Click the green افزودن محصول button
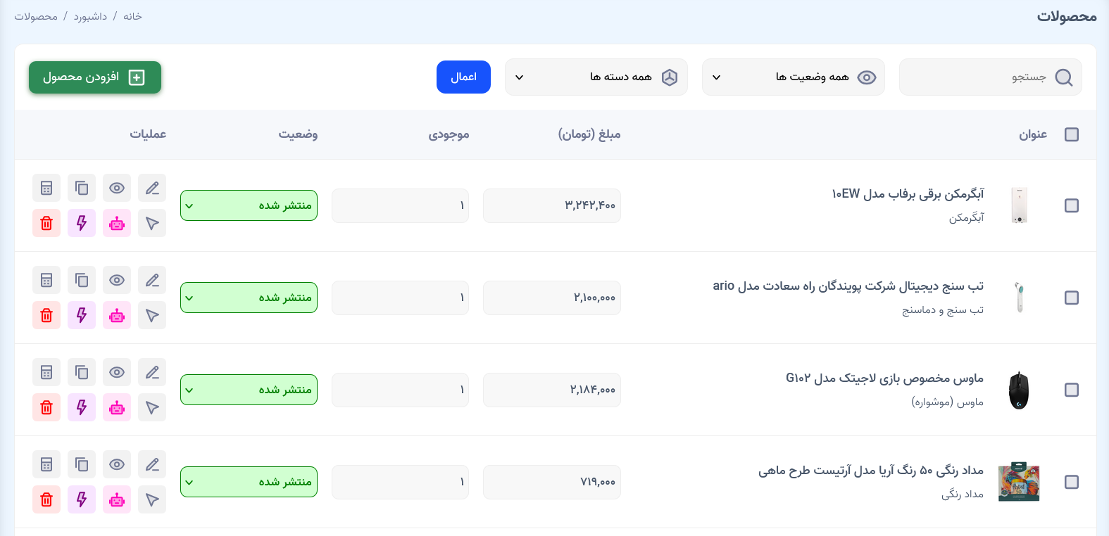The image size is (1109, 536). tap(95, 77)
